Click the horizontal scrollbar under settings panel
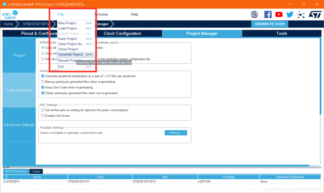This screenshot has width=324, height=193. (156, 165)
